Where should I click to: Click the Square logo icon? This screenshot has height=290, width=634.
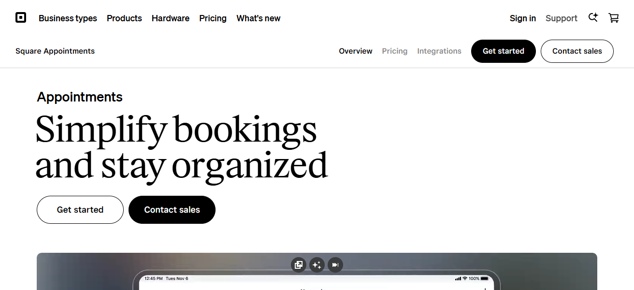pos(21,18)
